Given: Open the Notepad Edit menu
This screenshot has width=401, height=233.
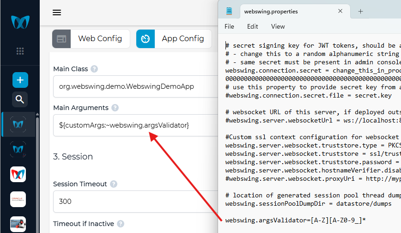Looking at the screenshot, I should (252, 26).
